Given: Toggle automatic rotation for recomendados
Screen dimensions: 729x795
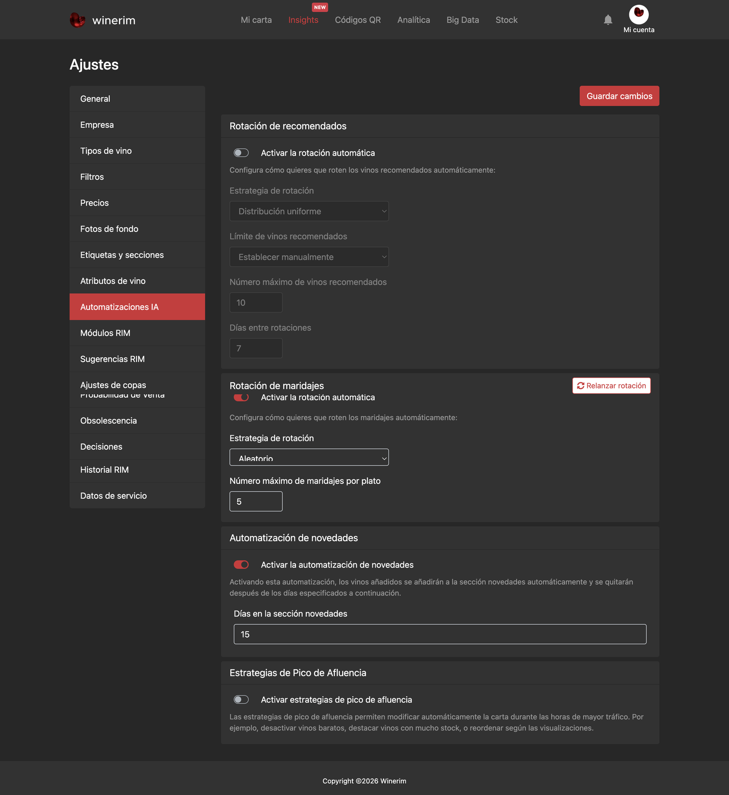Looking at the screenshot, I should pos(241,153).
